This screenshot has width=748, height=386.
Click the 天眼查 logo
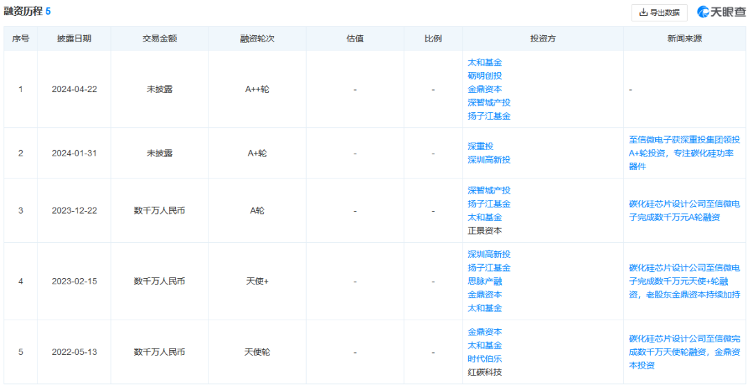(x=720, y=12)
